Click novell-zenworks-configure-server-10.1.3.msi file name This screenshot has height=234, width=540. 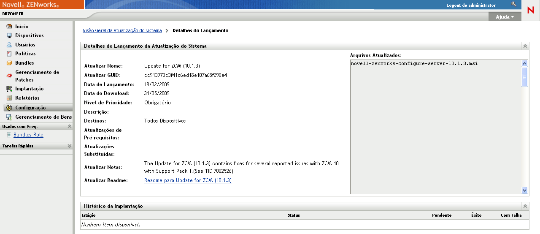pyautogui.click(x=414, y=63)
